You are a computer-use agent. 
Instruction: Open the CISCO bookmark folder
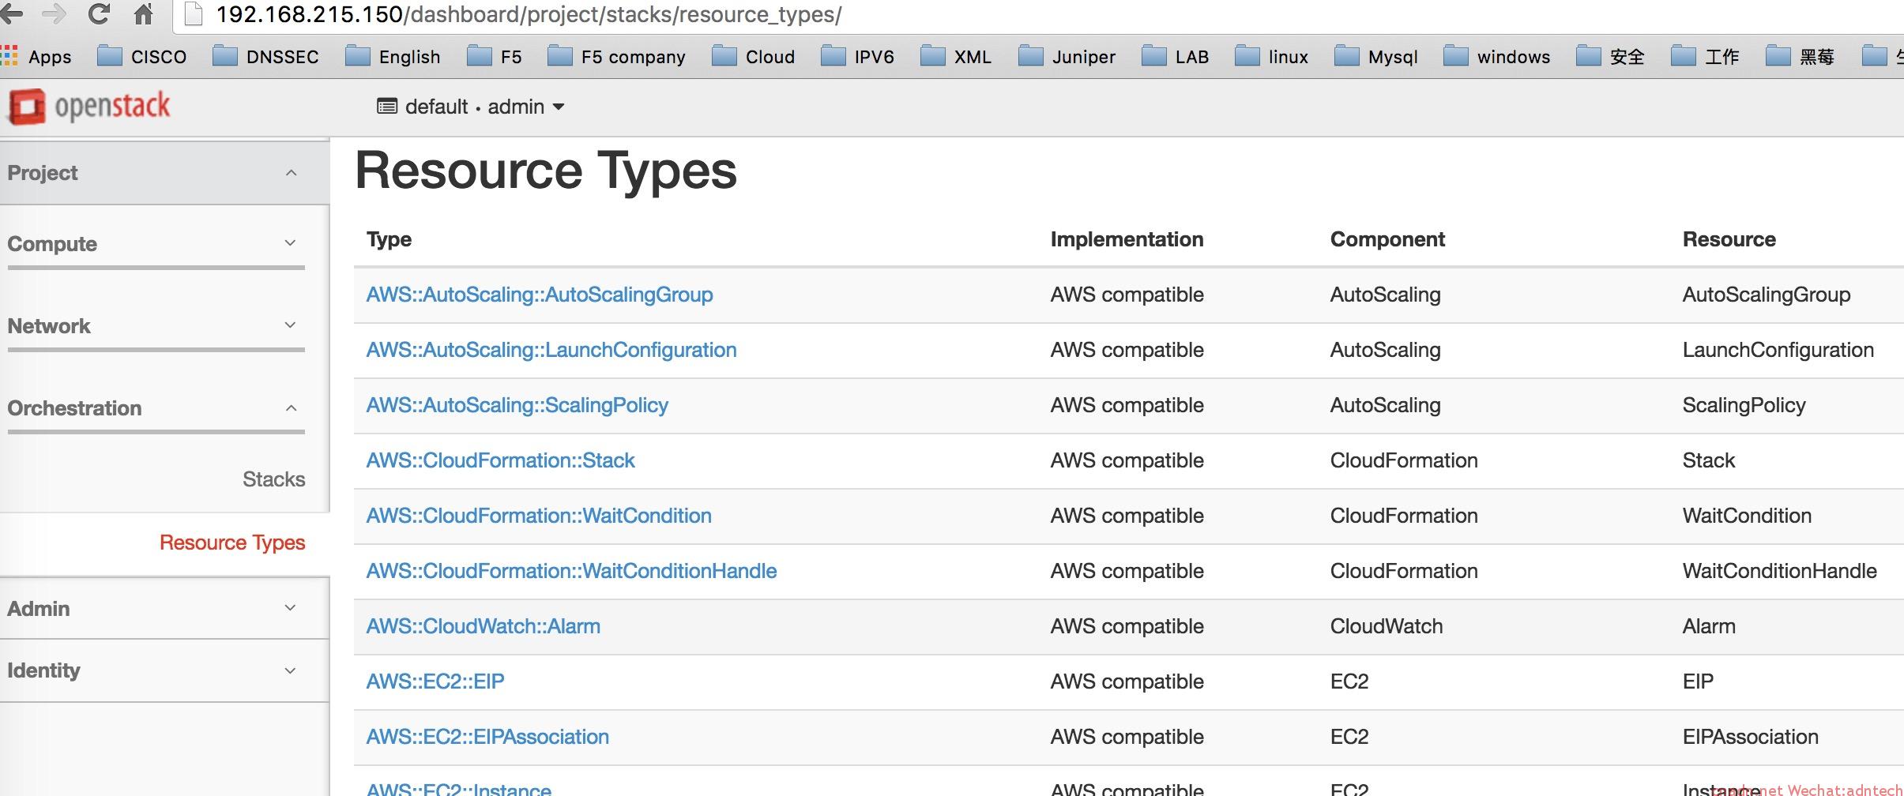click(141, 56)
